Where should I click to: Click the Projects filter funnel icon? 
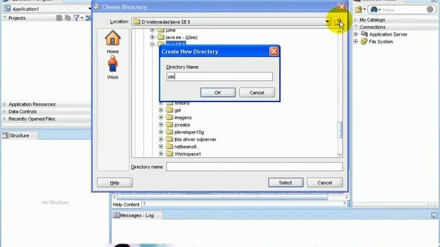coord(76,18)
